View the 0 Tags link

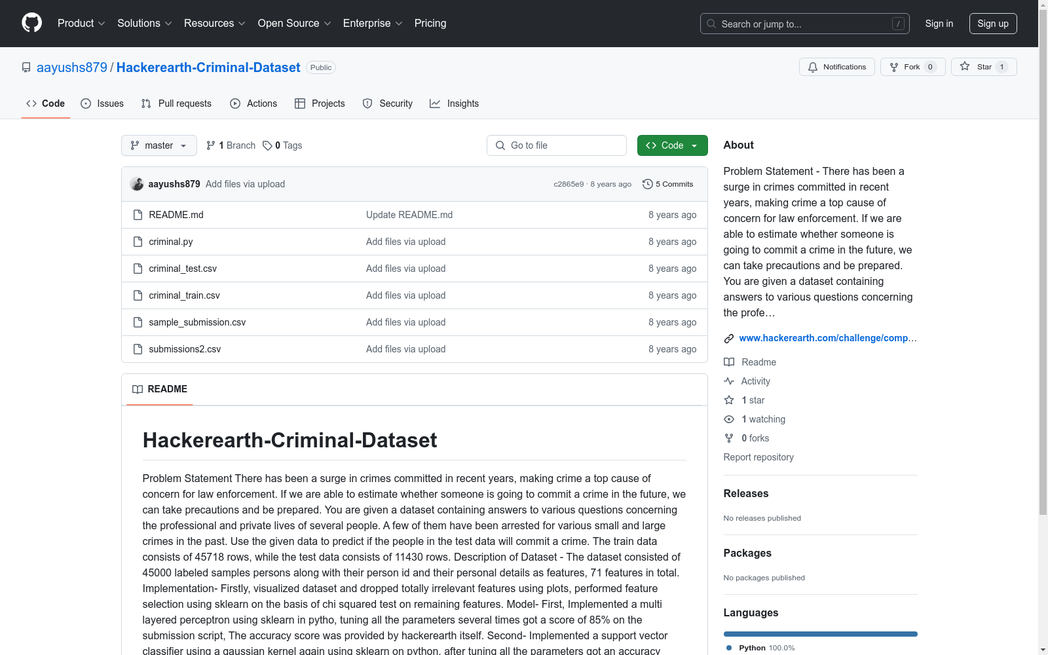click(x=282, y=145)
